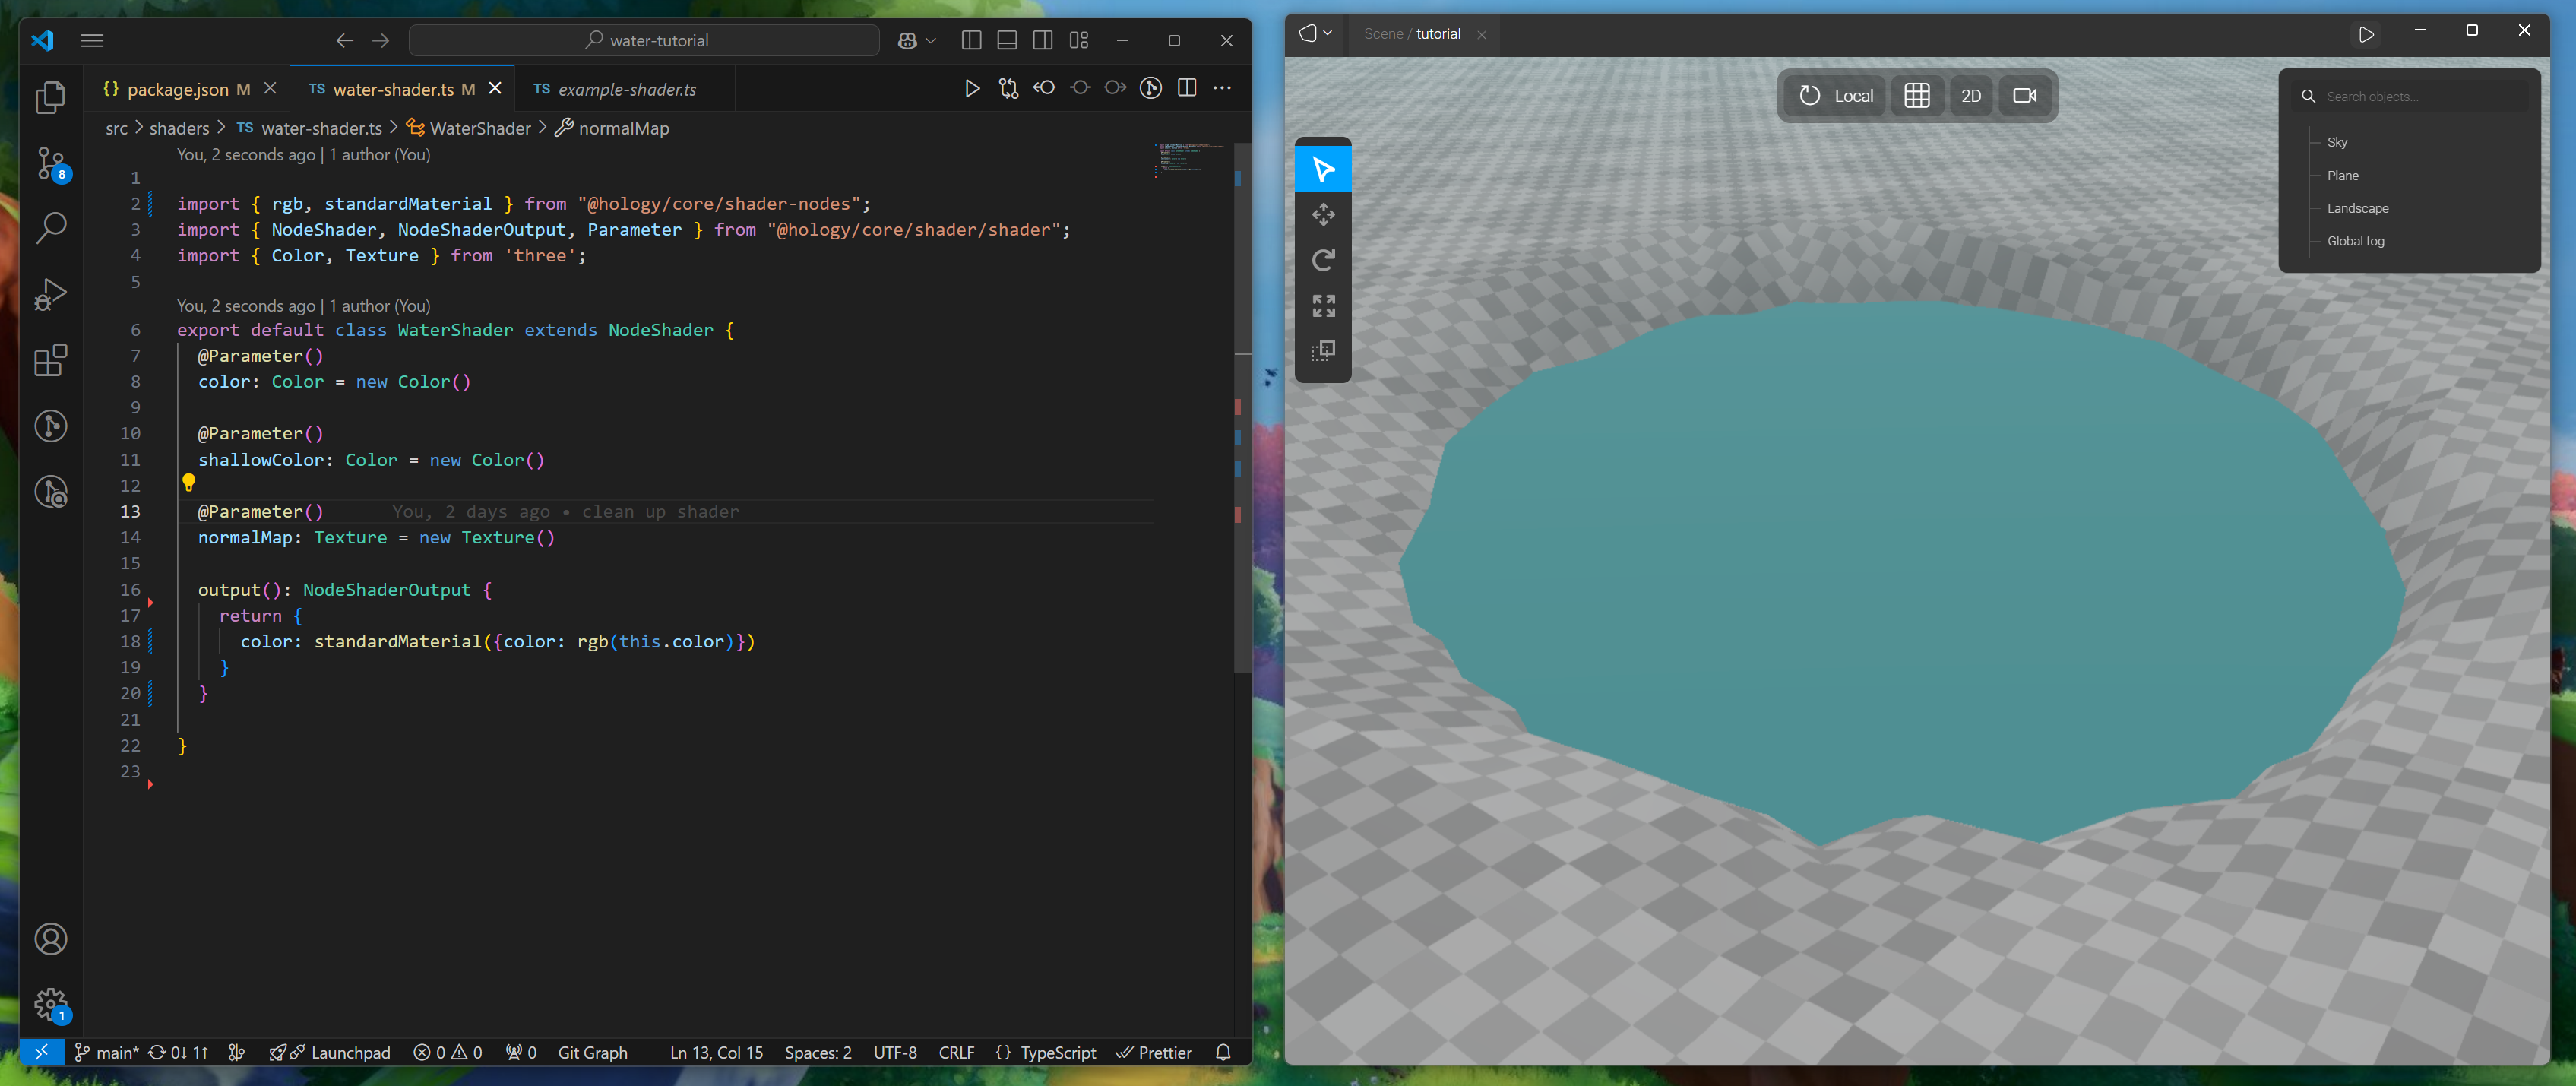Open Source Control view in activity bar
This screenshot has width=2576, height=1086.
click(50, 163)
